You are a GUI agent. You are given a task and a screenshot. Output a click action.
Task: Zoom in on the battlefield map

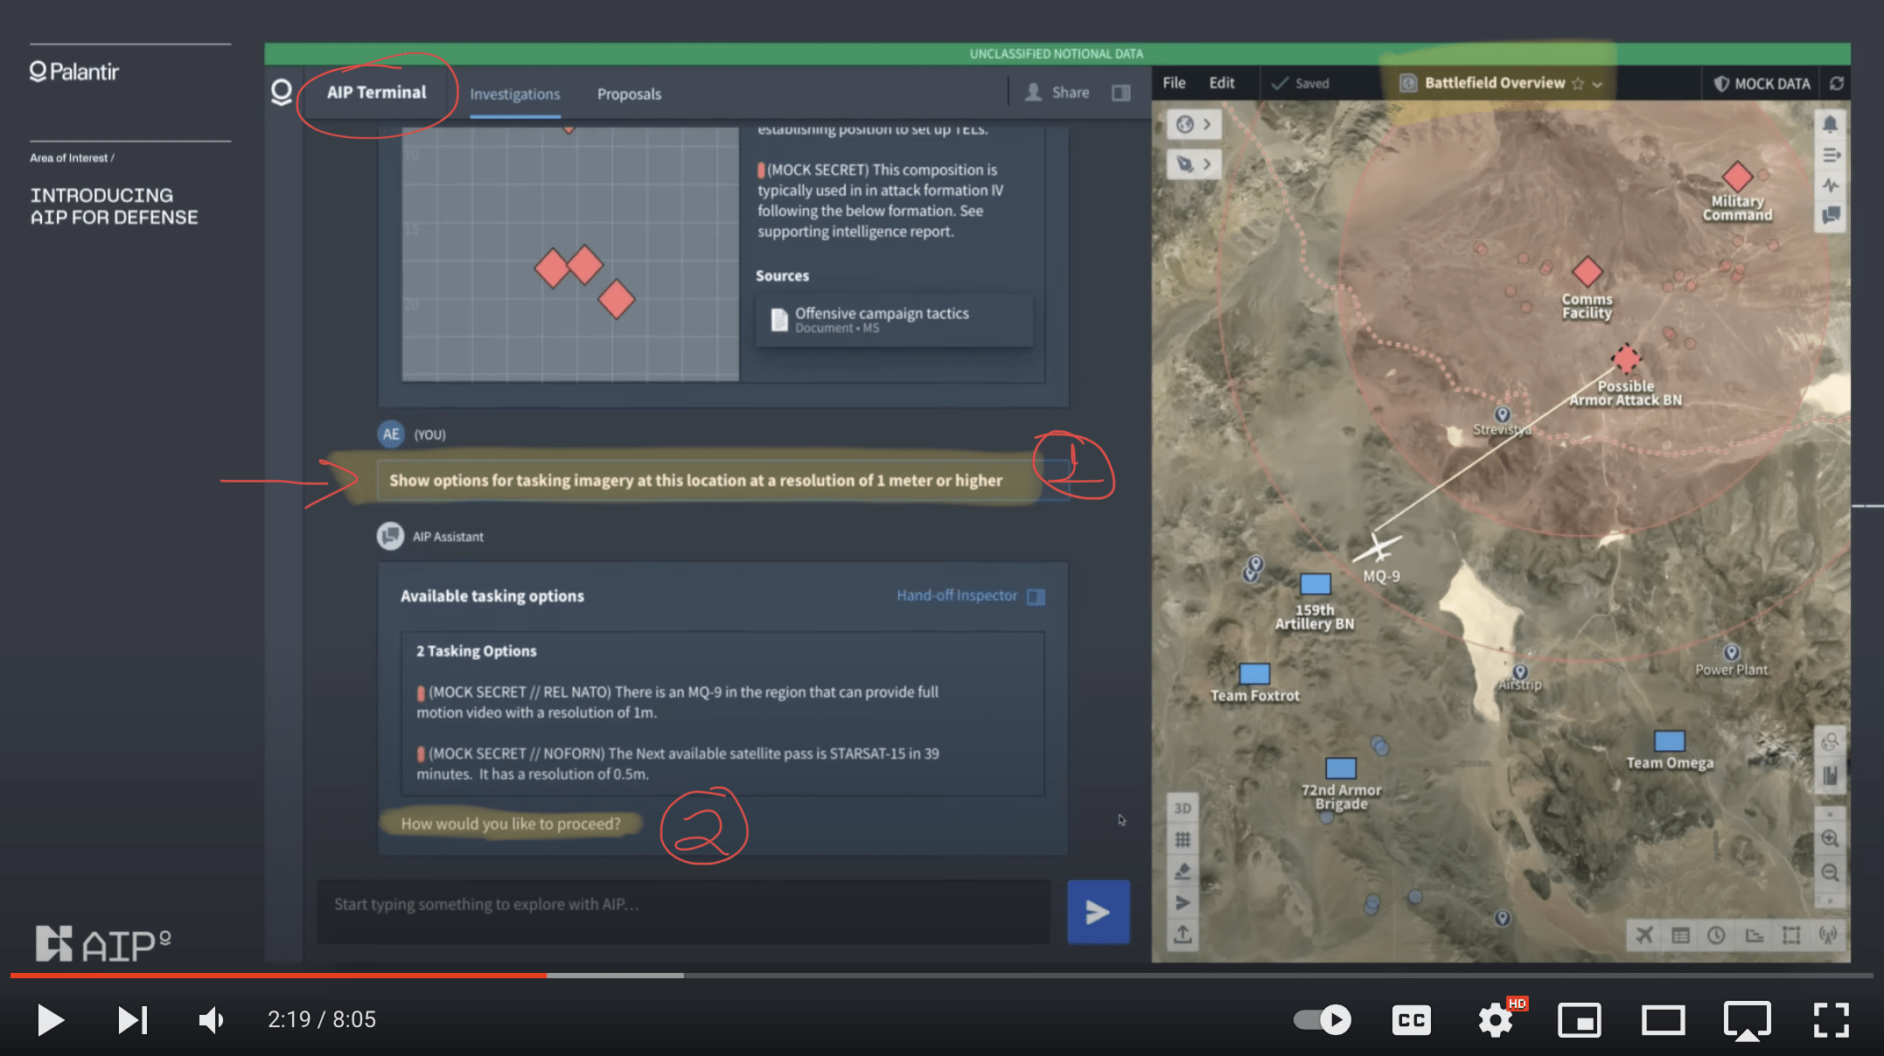pos(1829,838)
